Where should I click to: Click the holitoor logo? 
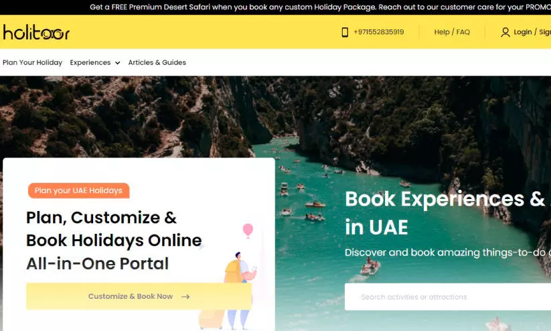36,32
